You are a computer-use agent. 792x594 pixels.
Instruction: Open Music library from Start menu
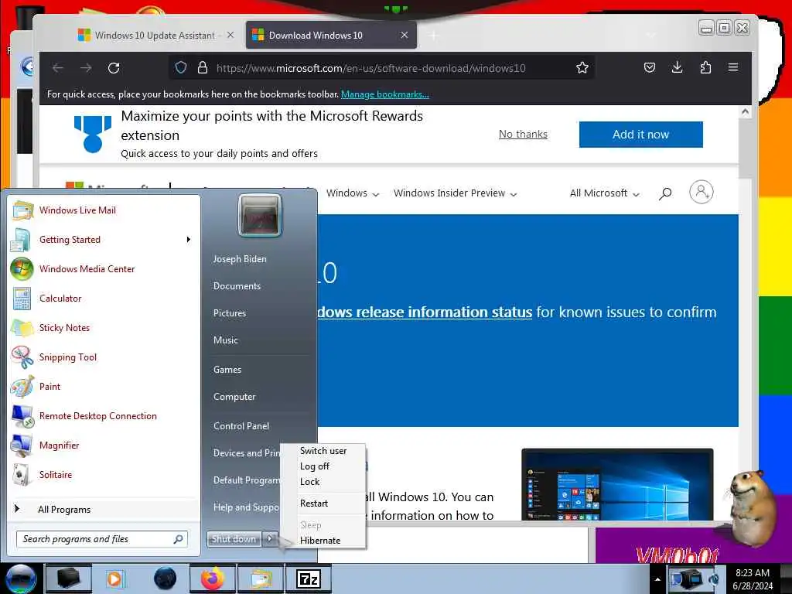(225, 340)
